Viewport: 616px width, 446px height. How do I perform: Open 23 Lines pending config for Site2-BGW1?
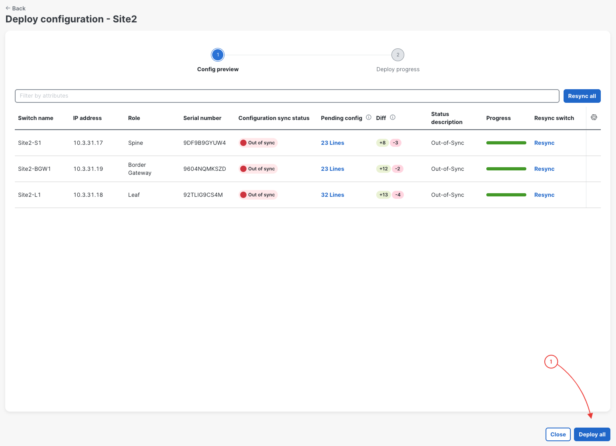(x=333, y=169)
